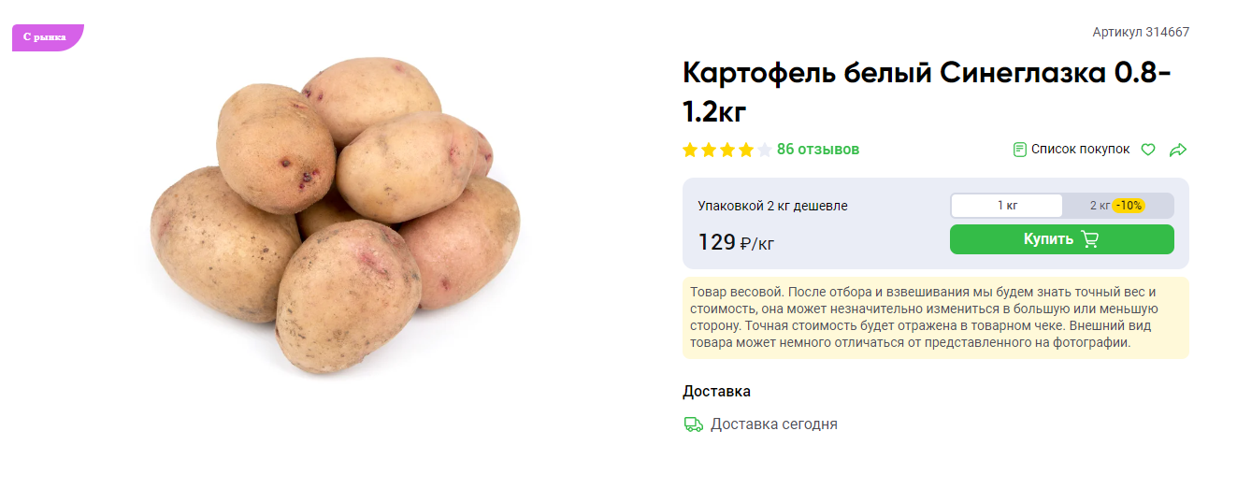This screenshot has height=503, width=1237.
Task: Click the fifth grey rating star
Action: (765, 150)
